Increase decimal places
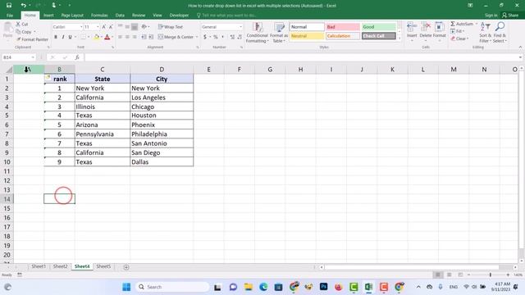525x295 pixels. (232, 37)
